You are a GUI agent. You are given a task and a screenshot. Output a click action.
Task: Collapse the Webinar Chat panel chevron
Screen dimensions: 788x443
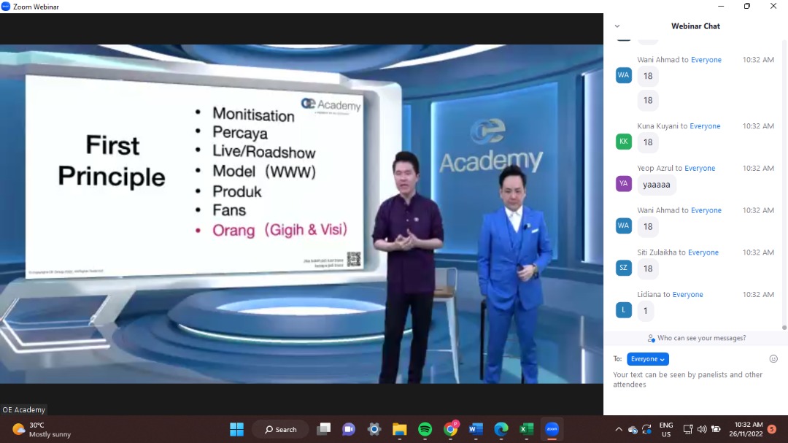pos(617,26)
